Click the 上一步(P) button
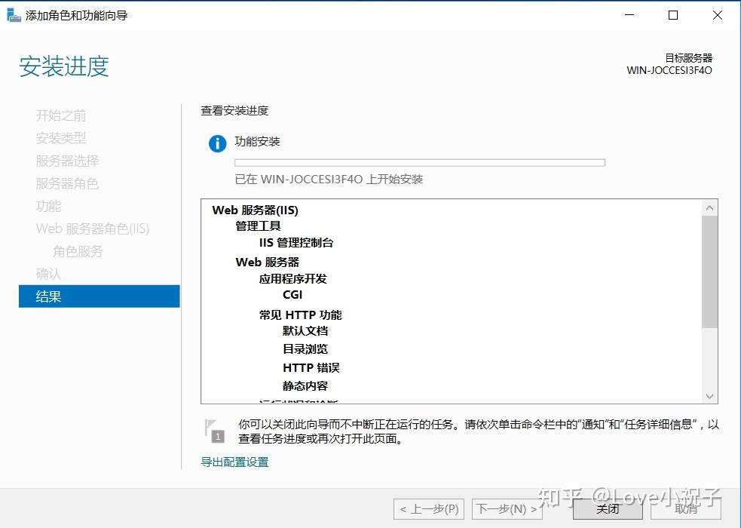Viewport: 741px width, 528px height. 429,508
